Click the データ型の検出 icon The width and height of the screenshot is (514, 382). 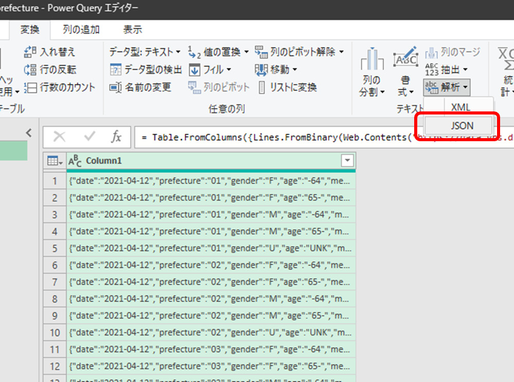click(x=115, y=70)
